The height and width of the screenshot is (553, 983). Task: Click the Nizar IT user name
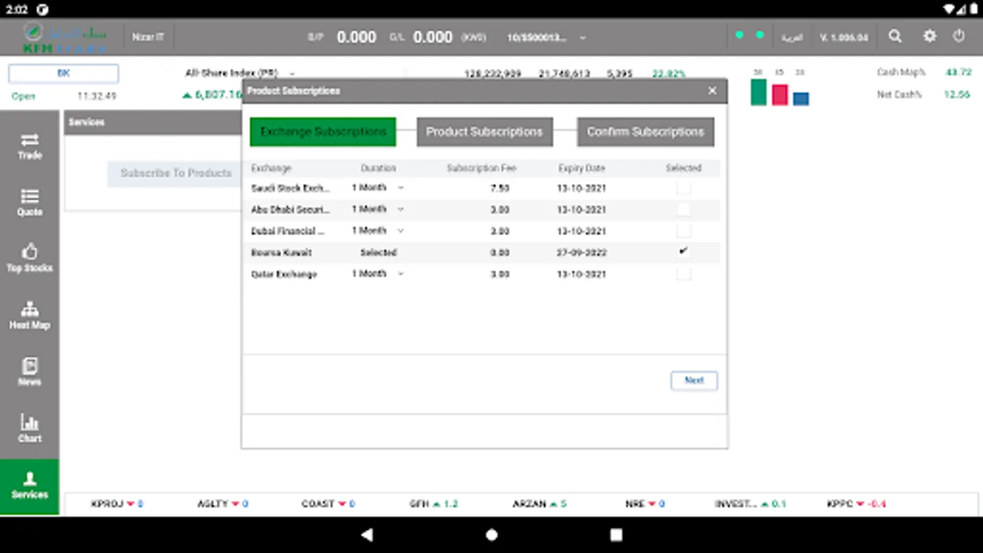pyautogui.click(x=148, y=37)
